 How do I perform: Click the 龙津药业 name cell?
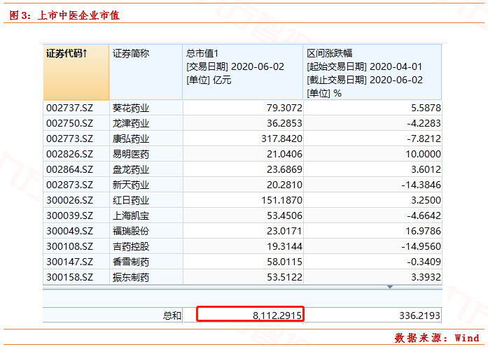click(131, 123)
